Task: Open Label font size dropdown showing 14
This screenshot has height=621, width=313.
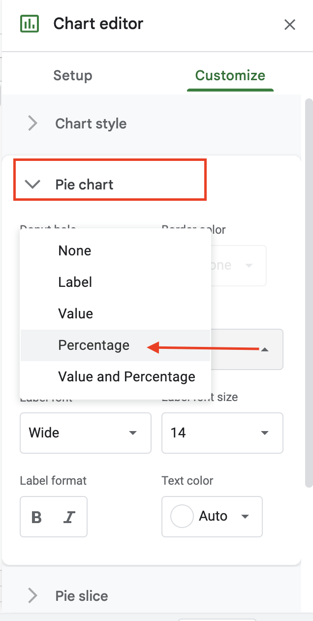Action: [222, 433]
